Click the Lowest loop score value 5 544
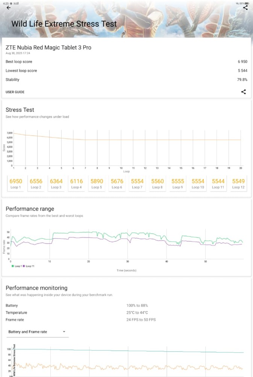The image size is (253, 377). pyautogui.click(x=242, y=71)
